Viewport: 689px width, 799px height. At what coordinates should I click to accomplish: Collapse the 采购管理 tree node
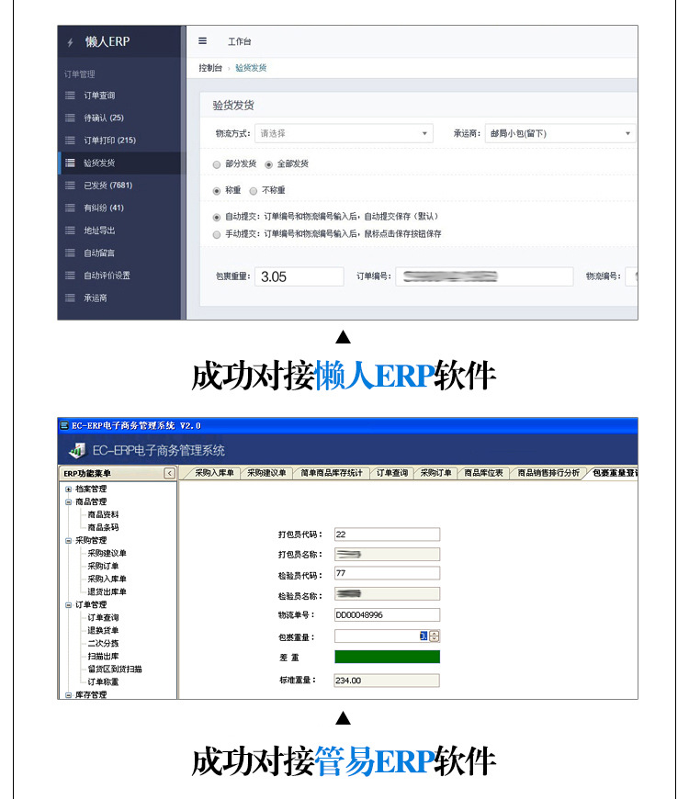(68, 541)
